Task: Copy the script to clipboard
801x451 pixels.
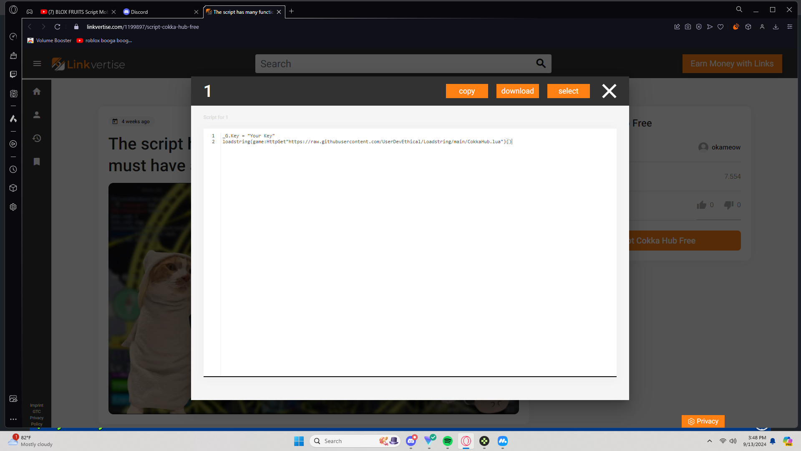Action: [467, 91]
